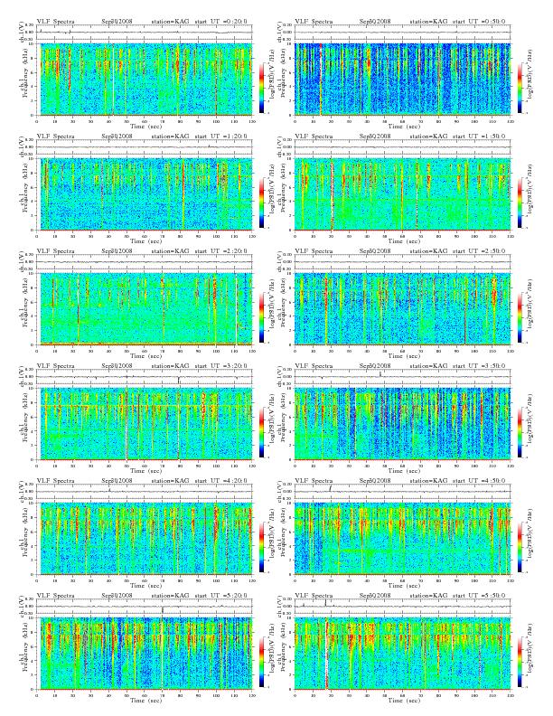Click the PSD color bar of UT 3:50:0 plot
Screen dimensions: 553x716
pyautogui.click(x=520, y=431)
